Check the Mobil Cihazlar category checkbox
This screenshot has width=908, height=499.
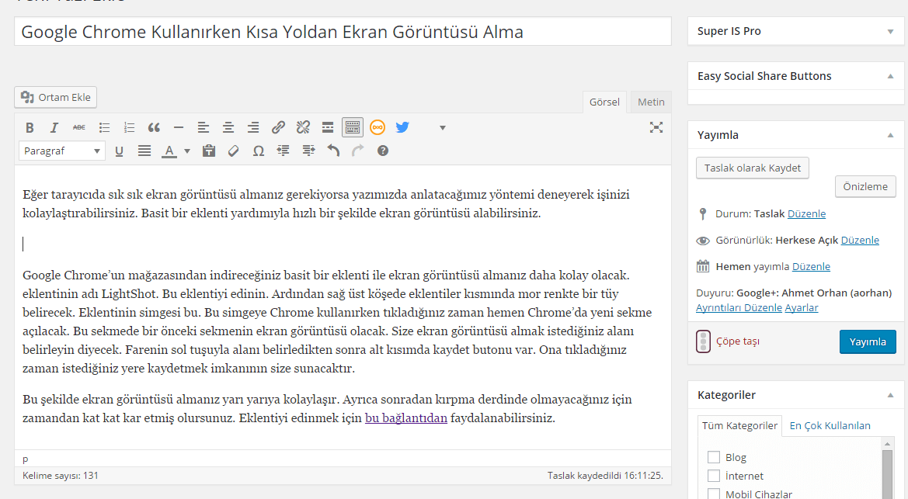[x=714, y=494]
